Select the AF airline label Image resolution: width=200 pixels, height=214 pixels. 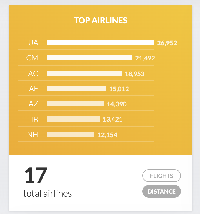coord(34,89)
